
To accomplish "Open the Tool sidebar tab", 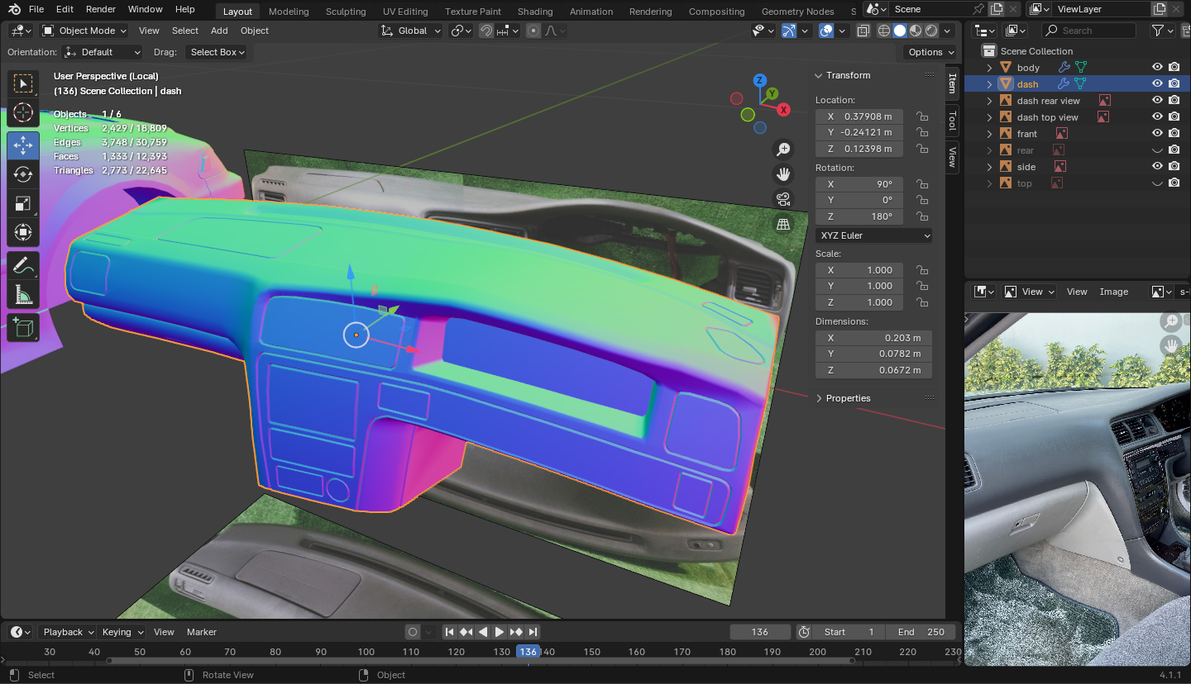I will point(952,121).
